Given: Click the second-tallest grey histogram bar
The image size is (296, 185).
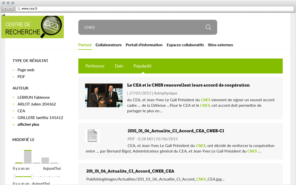Looking at the screenshot, I should [x=45, y=160].
